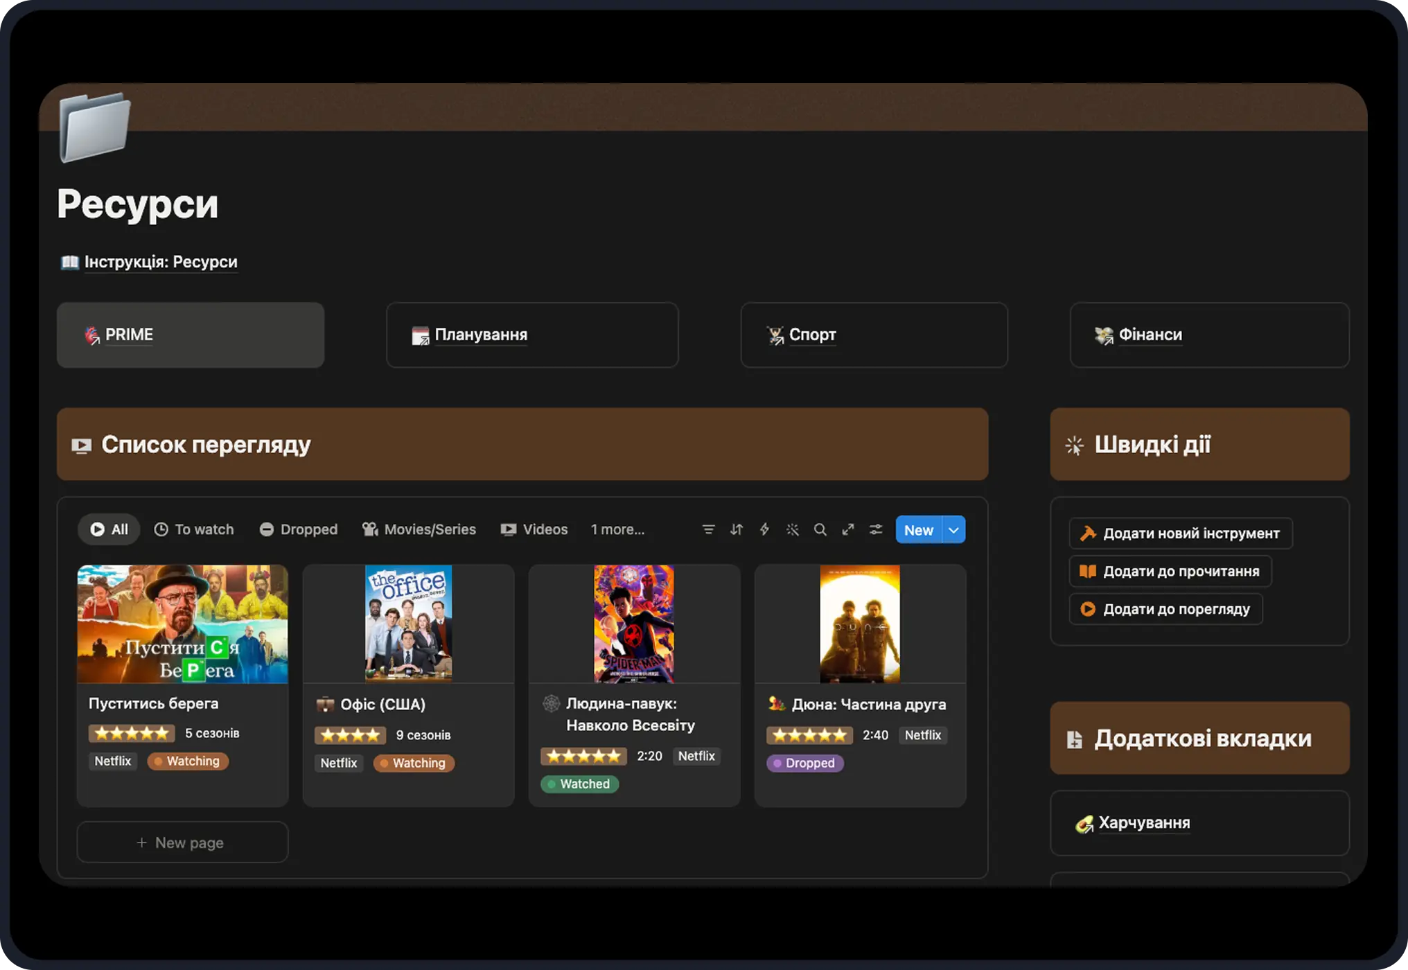Click the blue New button

point(919,530)
